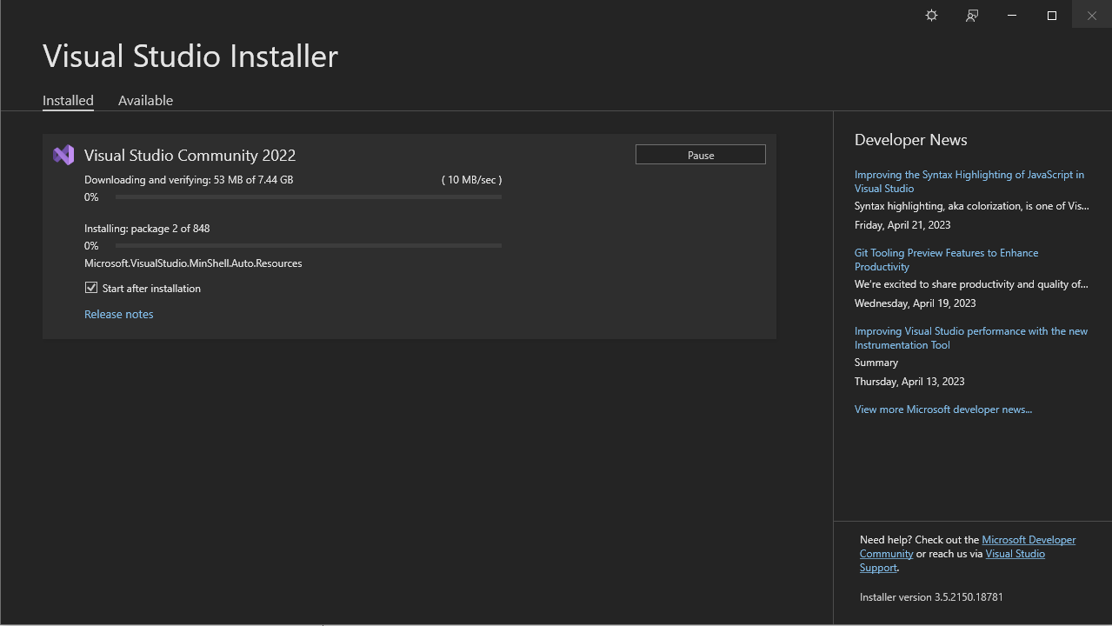Click the Wednesday, April 19, 2023 date

pos(915,303)
